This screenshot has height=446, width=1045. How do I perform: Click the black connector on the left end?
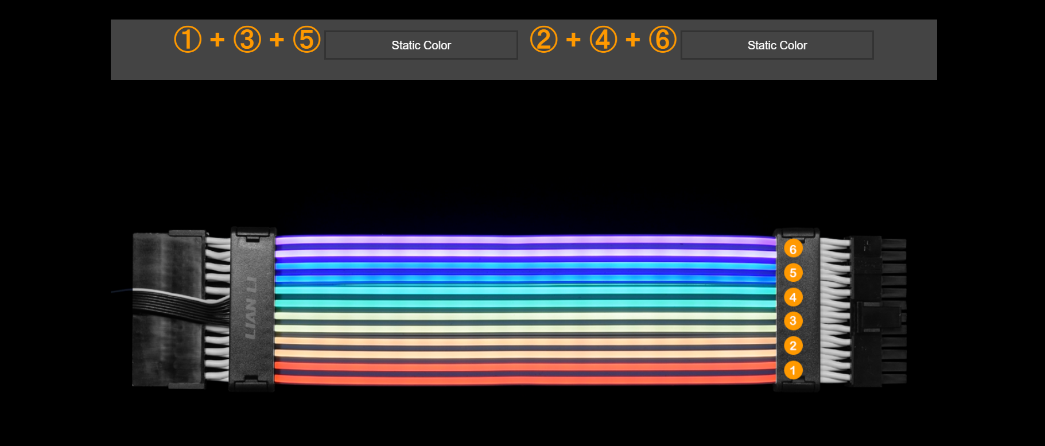pyautogui.click(x=166, y=310)
